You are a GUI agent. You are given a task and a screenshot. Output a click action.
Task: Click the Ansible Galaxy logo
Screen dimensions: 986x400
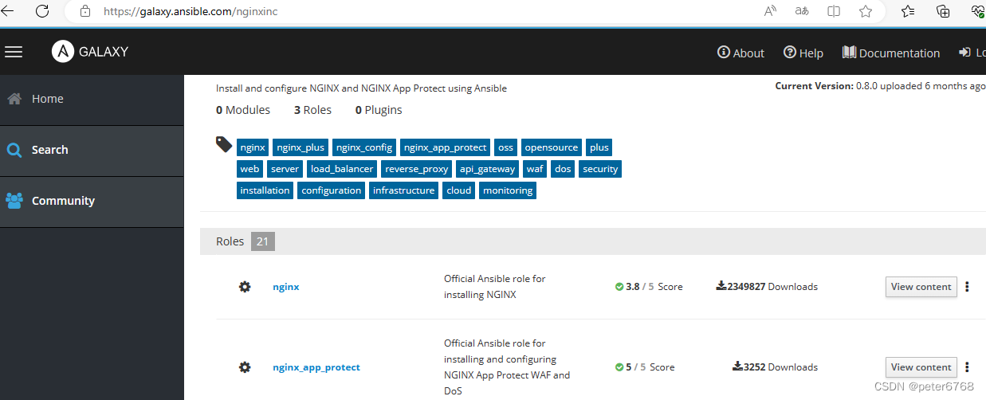90,52
